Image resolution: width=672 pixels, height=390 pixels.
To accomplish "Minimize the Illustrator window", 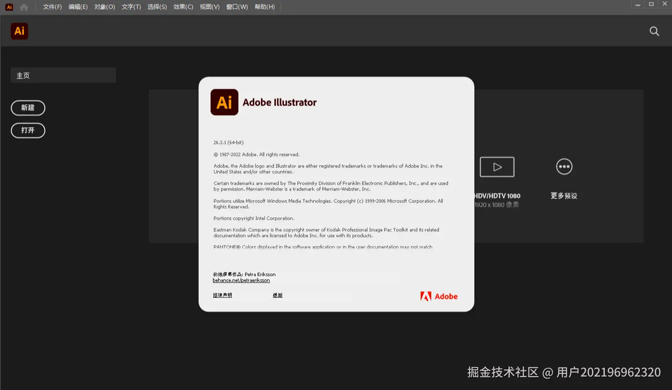I will [637, 4].
